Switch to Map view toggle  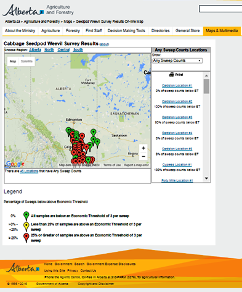[13, 61]
